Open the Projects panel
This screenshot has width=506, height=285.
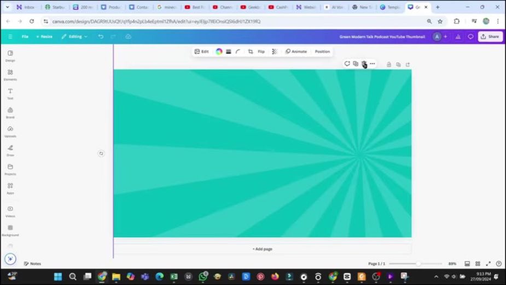(10, 169)
